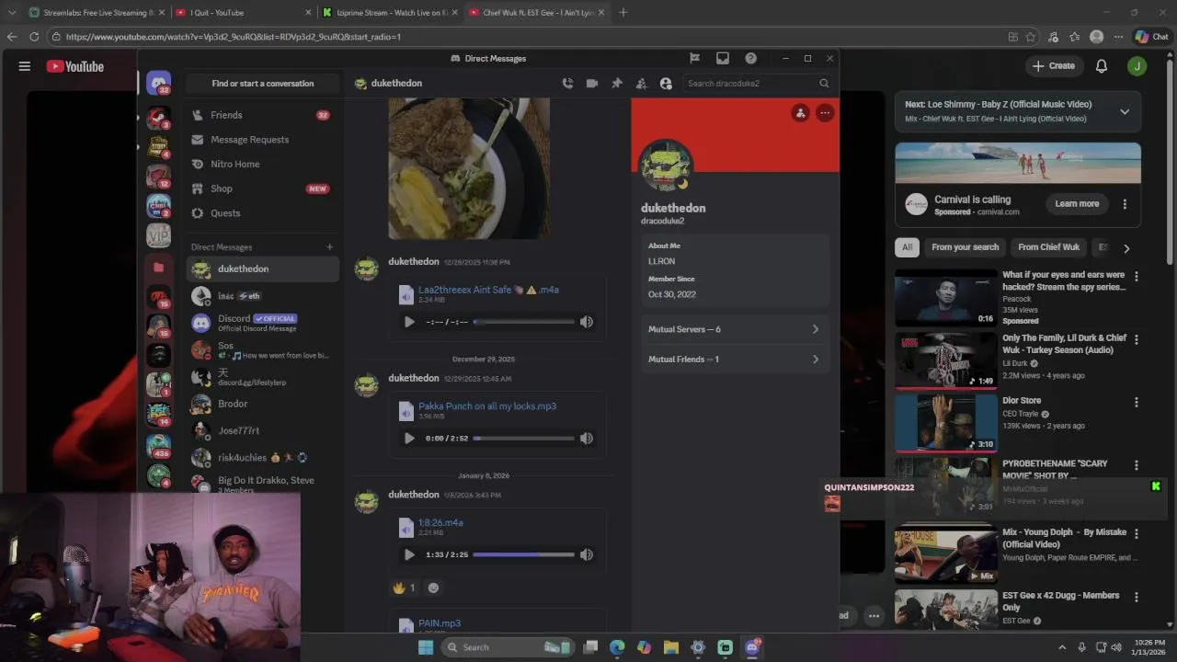
Task: Seek in Pakka Punch audio progress bar
Action: (x=523, y=439)
